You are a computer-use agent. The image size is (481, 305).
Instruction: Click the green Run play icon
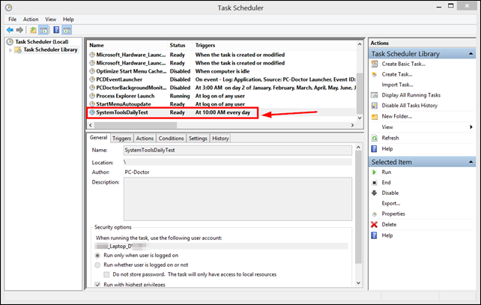[x=375, y=172]
